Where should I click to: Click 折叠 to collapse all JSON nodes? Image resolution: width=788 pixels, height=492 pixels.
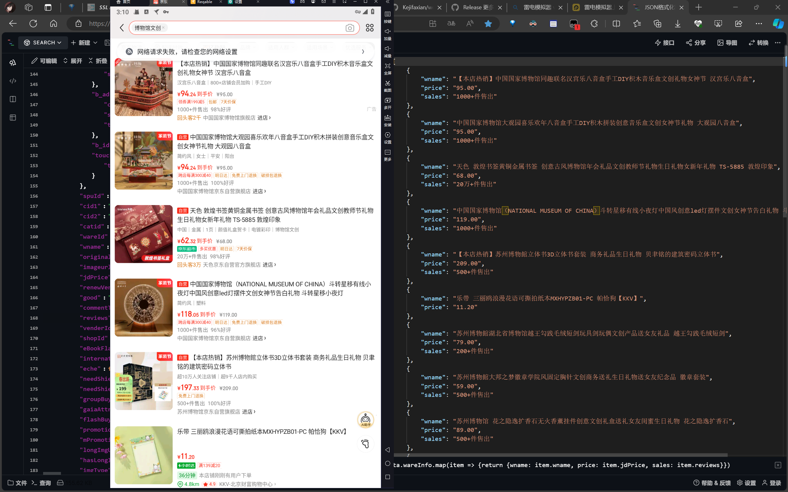click(98, 61)
